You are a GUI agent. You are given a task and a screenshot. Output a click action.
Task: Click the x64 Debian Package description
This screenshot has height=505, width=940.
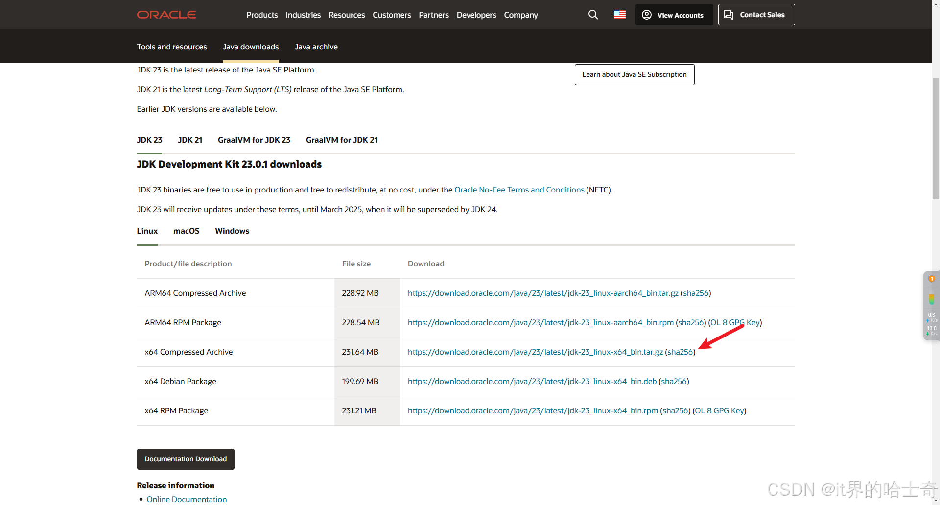point(180,381)
